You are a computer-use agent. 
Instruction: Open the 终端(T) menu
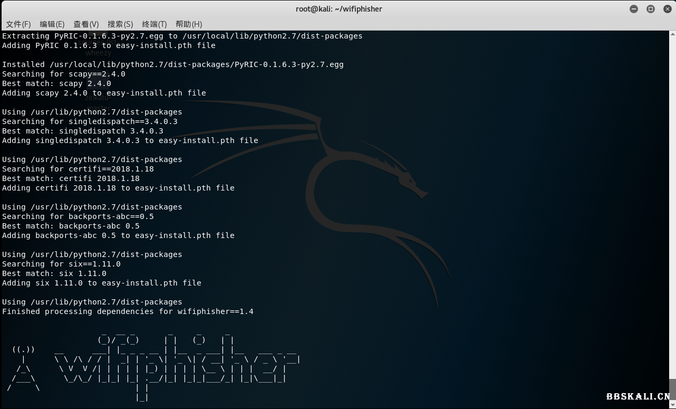pos(154,24)
